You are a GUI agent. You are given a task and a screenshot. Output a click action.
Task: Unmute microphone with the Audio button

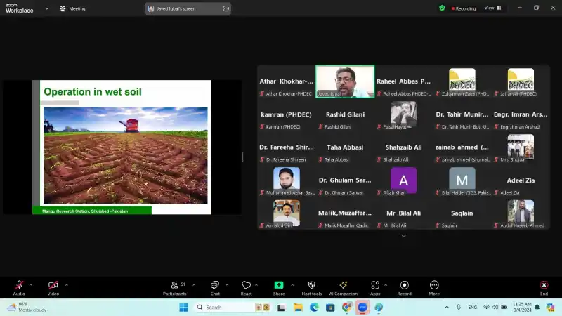click(x=19, y=287)
